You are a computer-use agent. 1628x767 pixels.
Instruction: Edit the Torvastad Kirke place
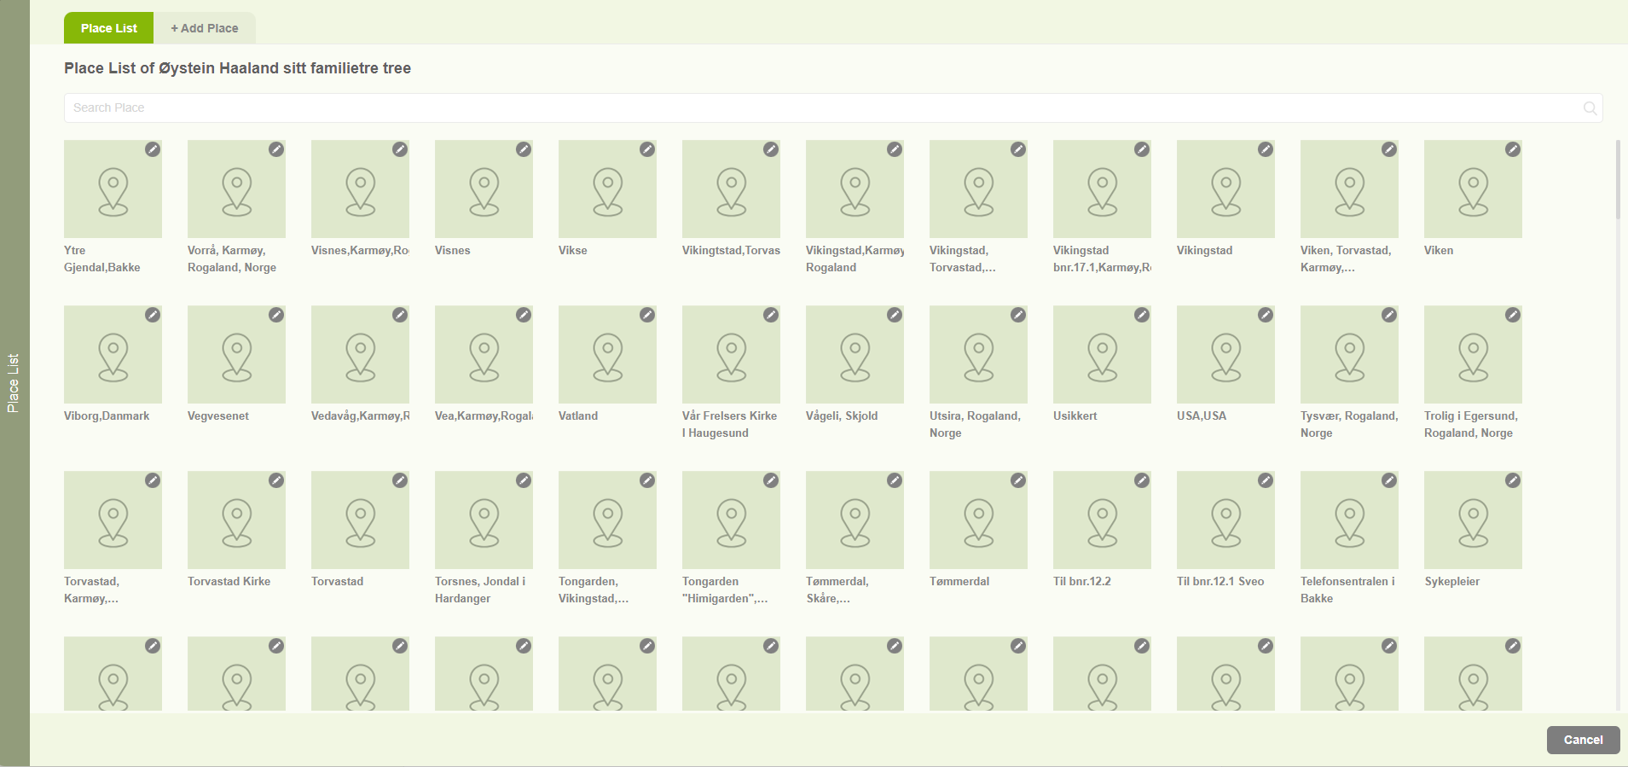click(x=276, y=480)
